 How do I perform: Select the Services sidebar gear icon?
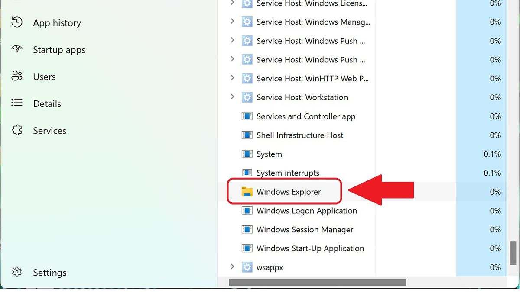tap(16, 130)
